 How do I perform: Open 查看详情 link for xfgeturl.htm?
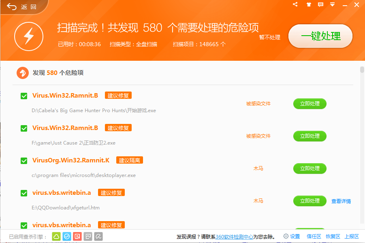[x=341, y=201]
